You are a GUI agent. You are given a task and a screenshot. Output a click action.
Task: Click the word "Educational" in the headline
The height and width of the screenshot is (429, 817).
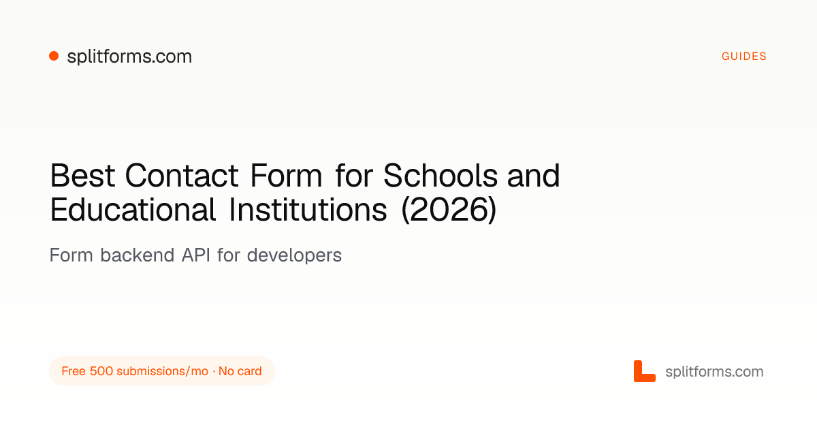(x=133, y=210)
